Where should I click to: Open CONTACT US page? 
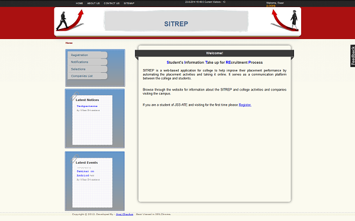[112, 4]
